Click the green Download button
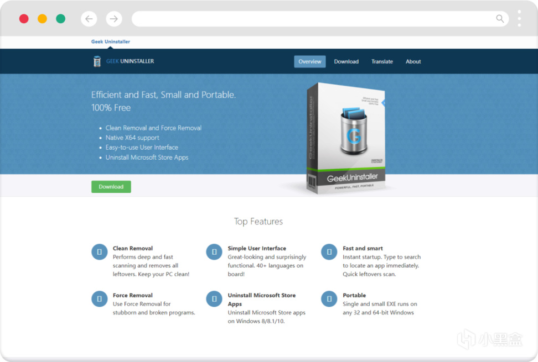The image size is (538, 362). tap(111, 187)
